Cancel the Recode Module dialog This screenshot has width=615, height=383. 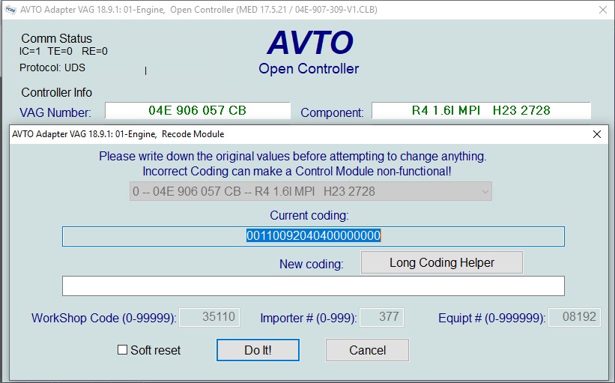[367, 350]
